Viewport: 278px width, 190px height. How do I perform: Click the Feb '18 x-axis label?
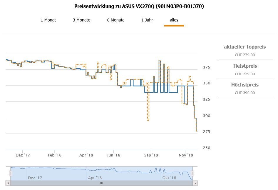[54, 155]
